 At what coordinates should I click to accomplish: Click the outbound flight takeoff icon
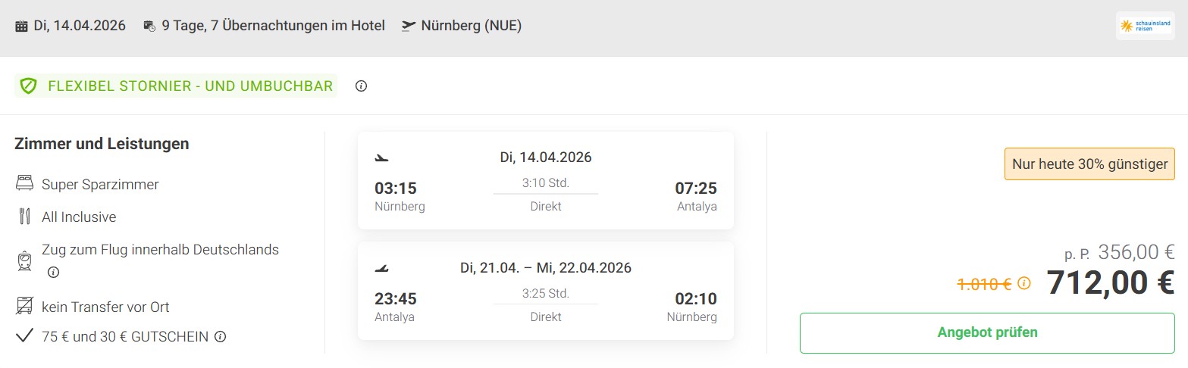pyautogui.click(x=381, y=158)
